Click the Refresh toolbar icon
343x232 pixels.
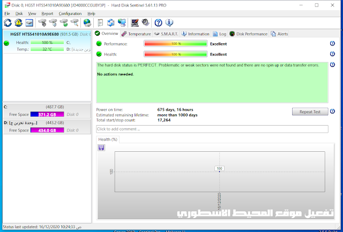click(x=8, y=22)
